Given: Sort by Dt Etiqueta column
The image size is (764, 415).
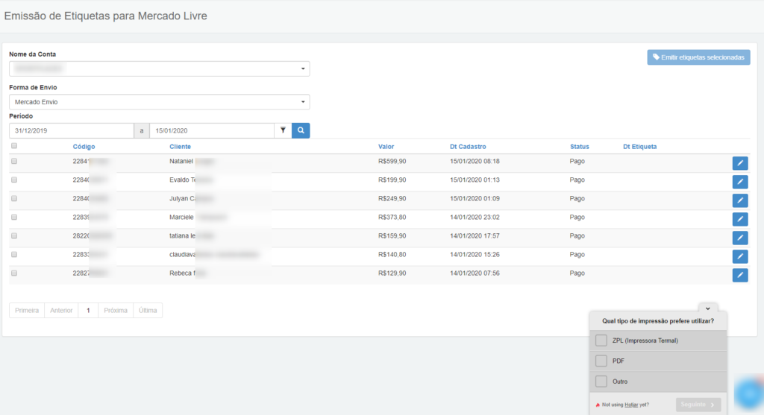Looking at the screenshot, I should point(639,147).
